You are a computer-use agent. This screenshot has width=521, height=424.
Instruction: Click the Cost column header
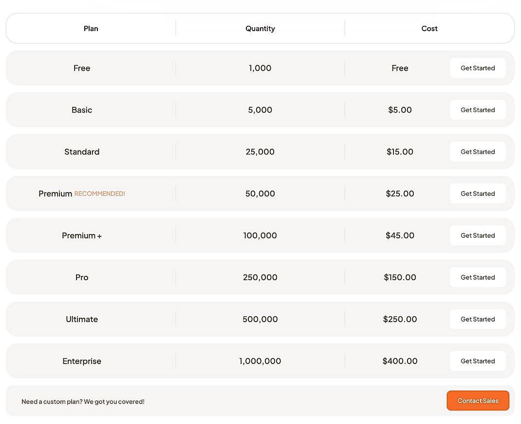click(x=429, y=28)
